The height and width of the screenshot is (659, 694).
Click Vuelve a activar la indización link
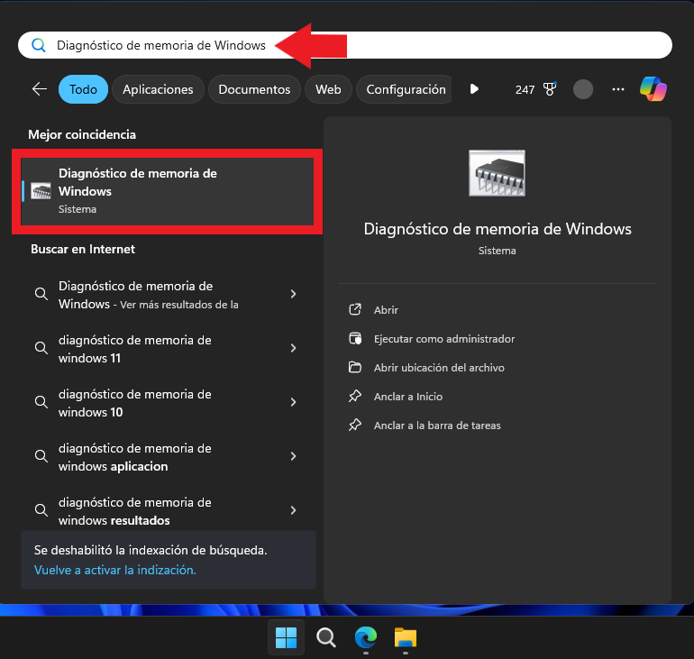click(115, 570)
